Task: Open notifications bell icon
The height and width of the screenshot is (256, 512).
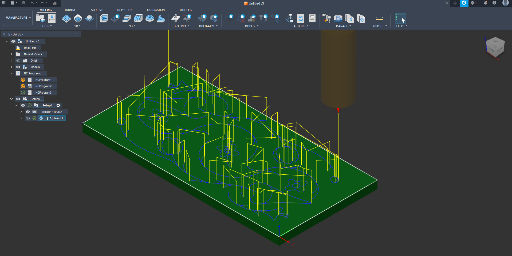Action: (485, 3)
